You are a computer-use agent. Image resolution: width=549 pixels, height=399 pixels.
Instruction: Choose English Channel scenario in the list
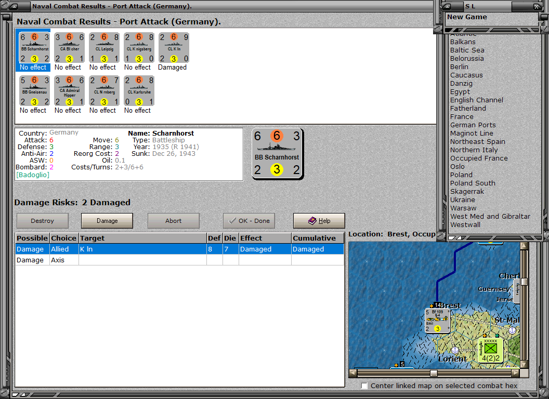pos(477,100)
